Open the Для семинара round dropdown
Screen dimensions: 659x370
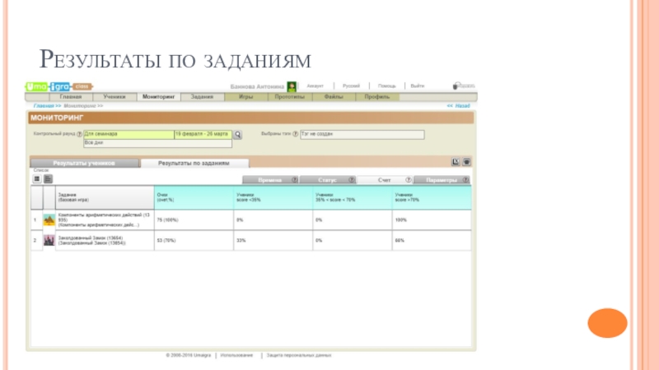[129, 134]
